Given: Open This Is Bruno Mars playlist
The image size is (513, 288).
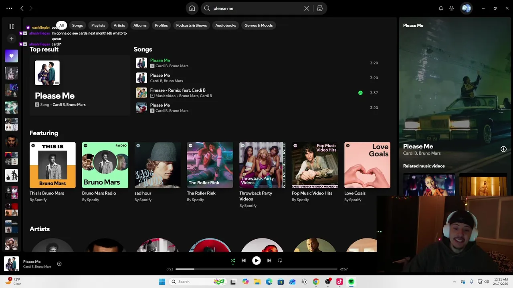Looking at the screenshot, I should [x=53, y=172].
